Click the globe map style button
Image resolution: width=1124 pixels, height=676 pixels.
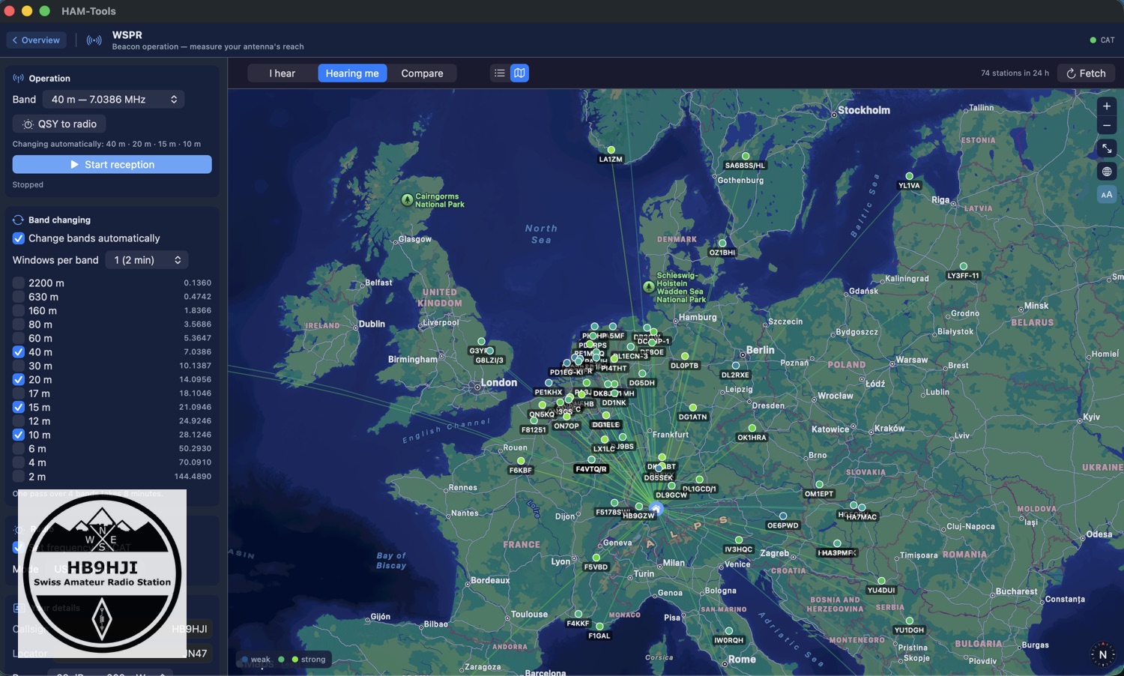(1107, 172)
